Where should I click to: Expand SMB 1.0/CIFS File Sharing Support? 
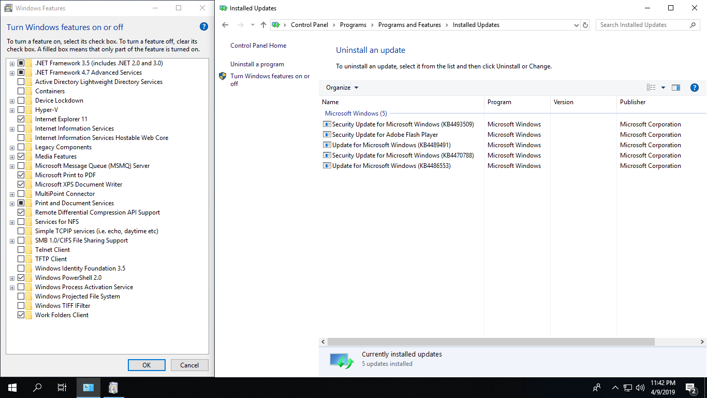tap(12, 241)
